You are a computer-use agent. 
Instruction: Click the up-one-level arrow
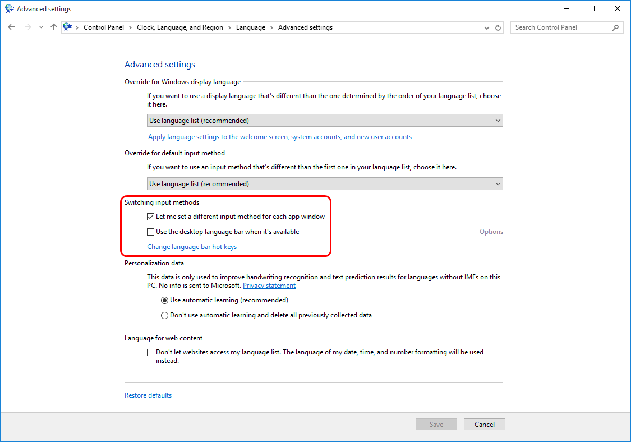[53, 27]
